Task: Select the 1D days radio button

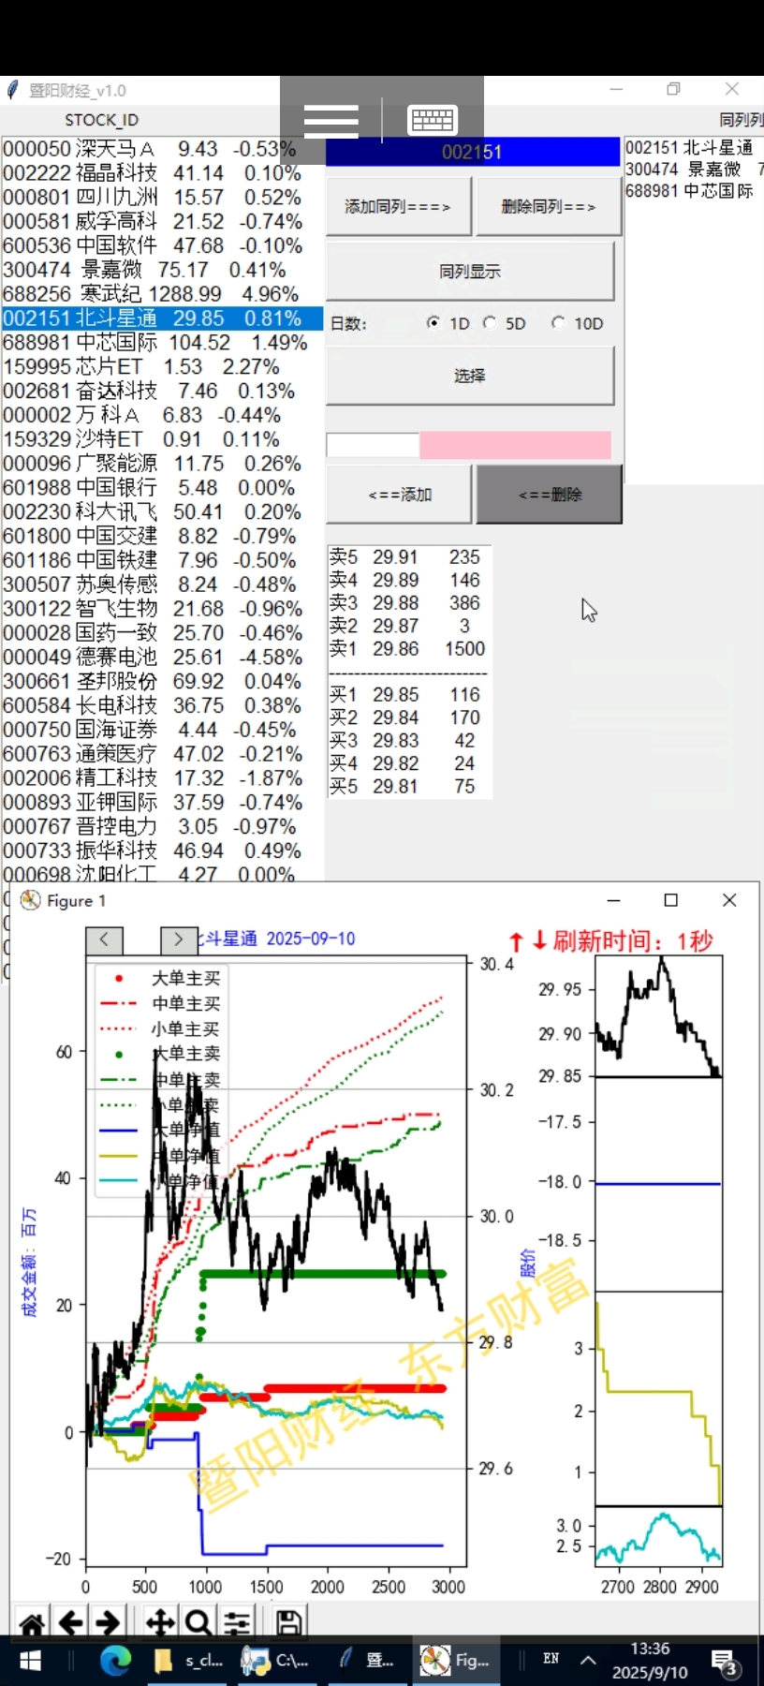Action: point(433,322)
